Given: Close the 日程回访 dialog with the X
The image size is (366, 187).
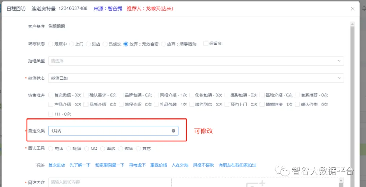Looking at the screenshot, I should [353, 9].
